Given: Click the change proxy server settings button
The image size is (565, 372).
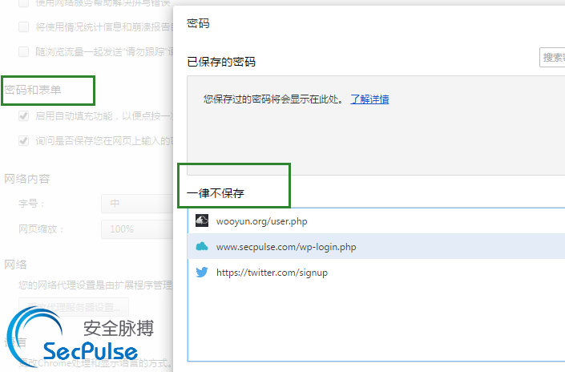Looking at the screenshot, I should point(74,307).
